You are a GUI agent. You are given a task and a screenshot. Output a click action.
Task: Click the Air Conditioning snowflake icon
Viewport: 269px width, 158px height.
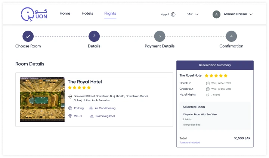(91, 108)
